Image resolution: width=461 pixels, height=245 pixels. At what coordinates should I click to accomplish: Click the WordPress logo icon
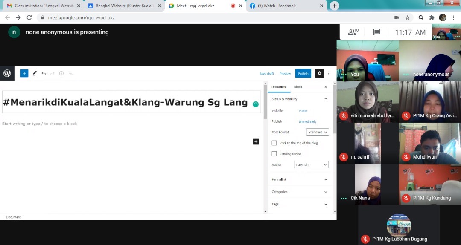click(x=7, y=73)
